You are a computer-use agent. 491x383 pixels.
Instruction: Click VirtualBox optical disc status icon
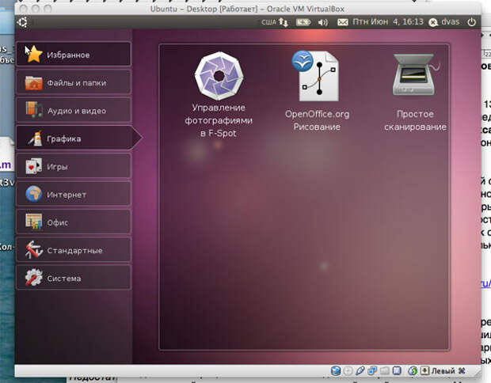348,371
